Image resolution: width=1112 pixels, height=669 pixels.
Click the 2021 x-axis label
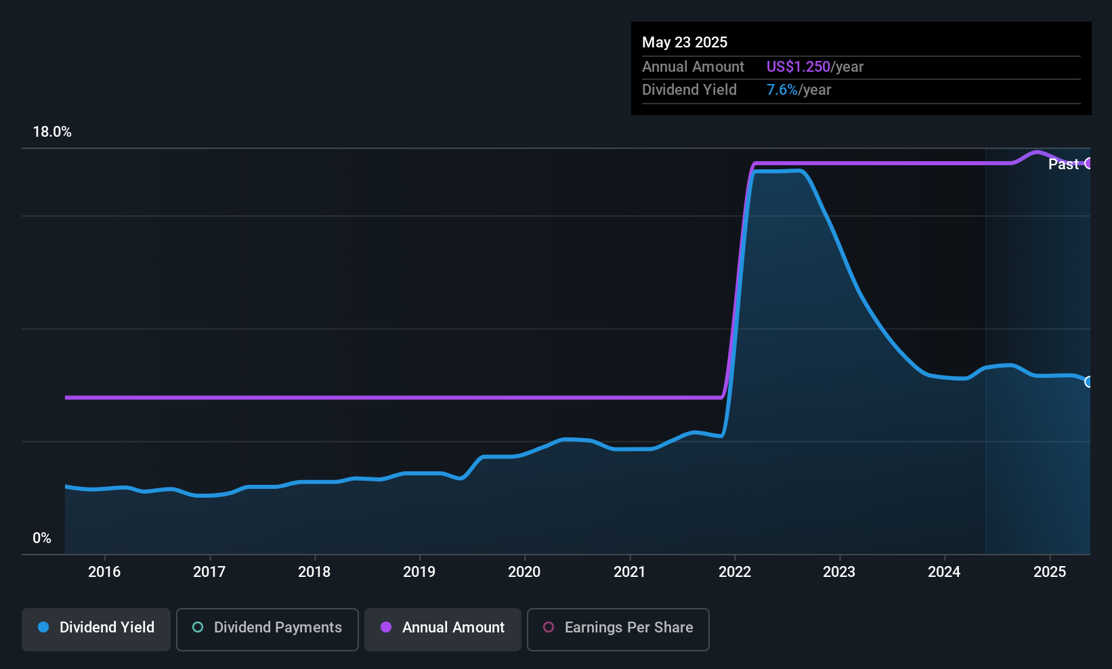click(x=630, y=572)
